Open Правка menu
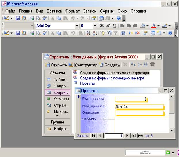Viewport: 179px width, 157px height. pyautogui.click(x=25, y=11)
